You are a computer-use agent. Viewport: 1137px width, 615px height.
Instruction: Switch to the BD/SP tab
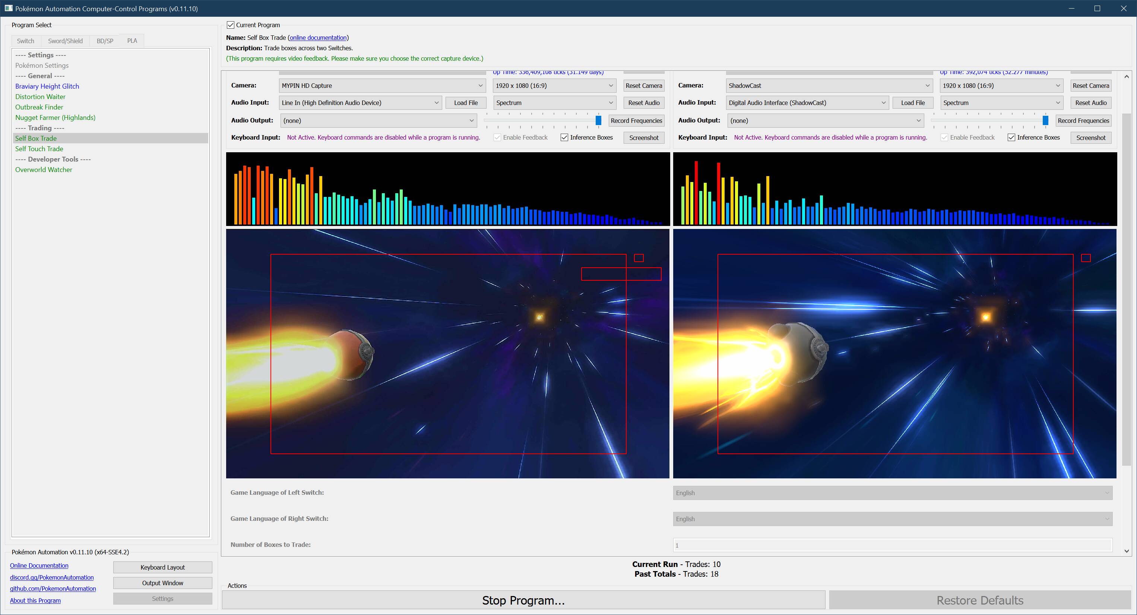(x=105, y=41)
